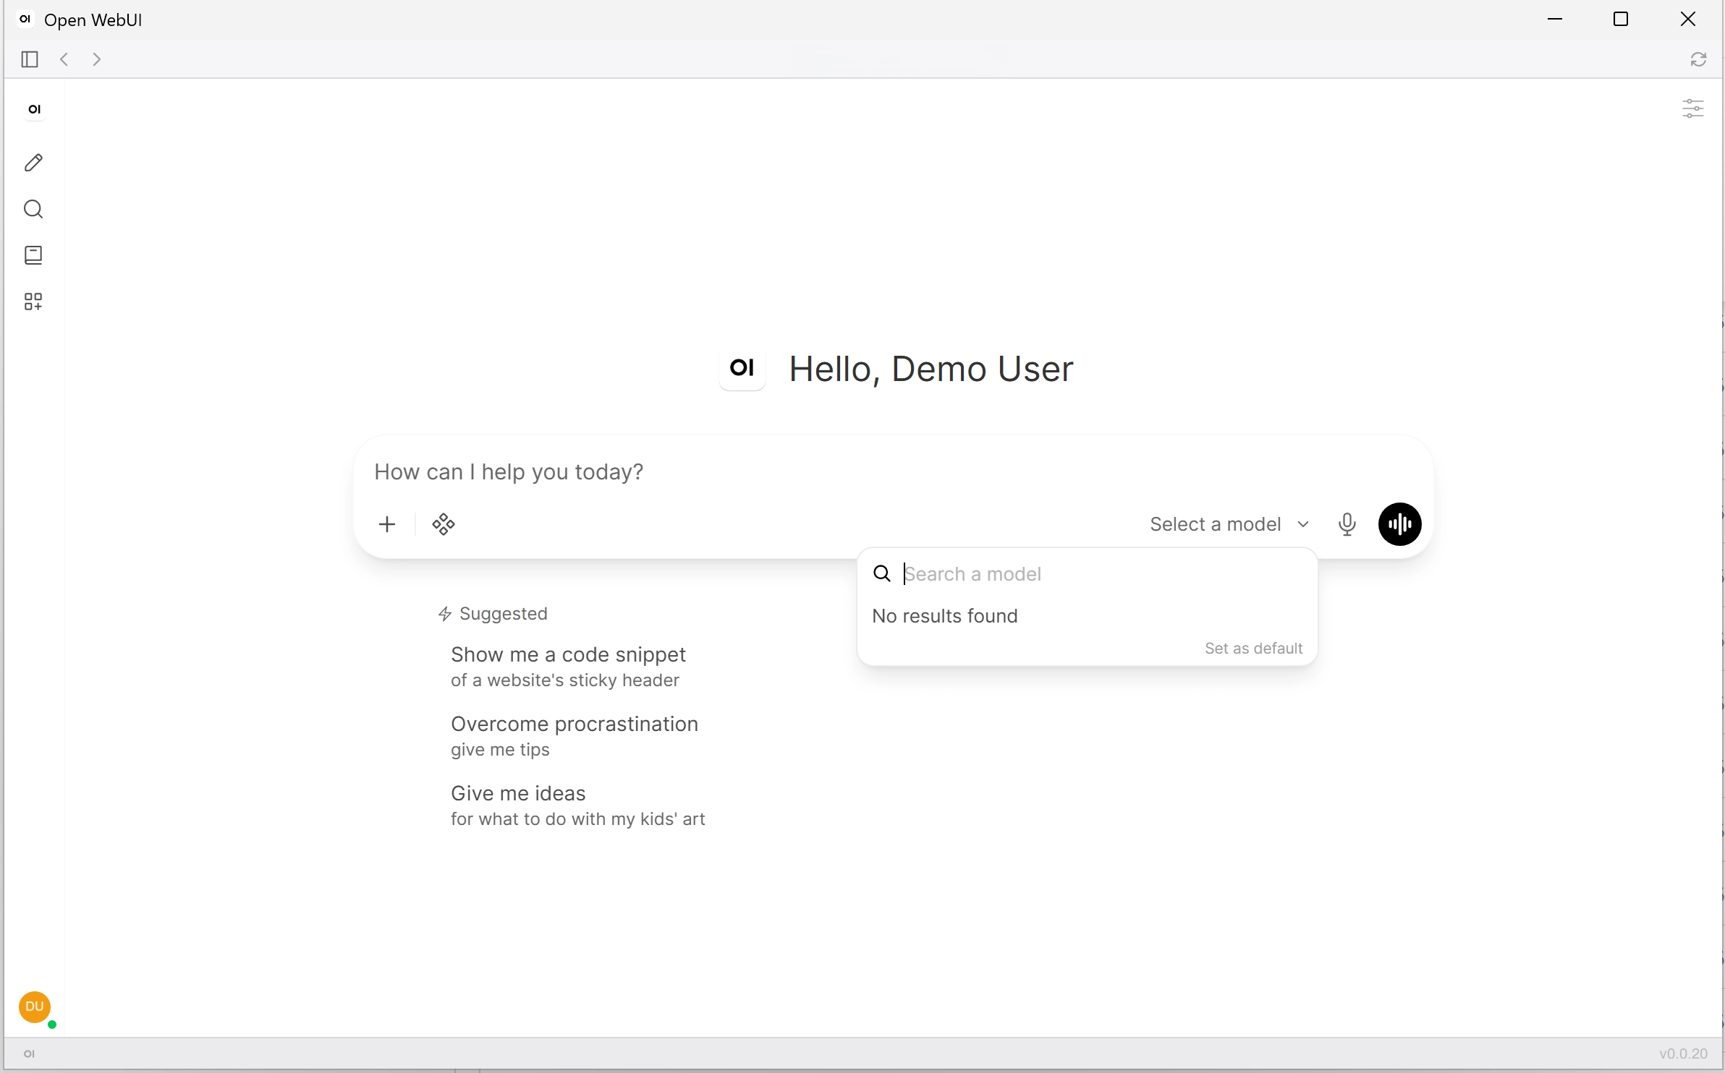Start voice mode with the black waveform button
The image size is (1725, 1073).
coord(1400,524)
